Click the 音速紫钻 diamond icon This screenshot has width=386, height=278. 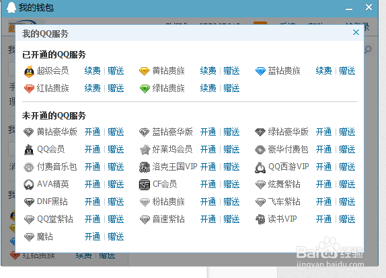pos(145,220)
